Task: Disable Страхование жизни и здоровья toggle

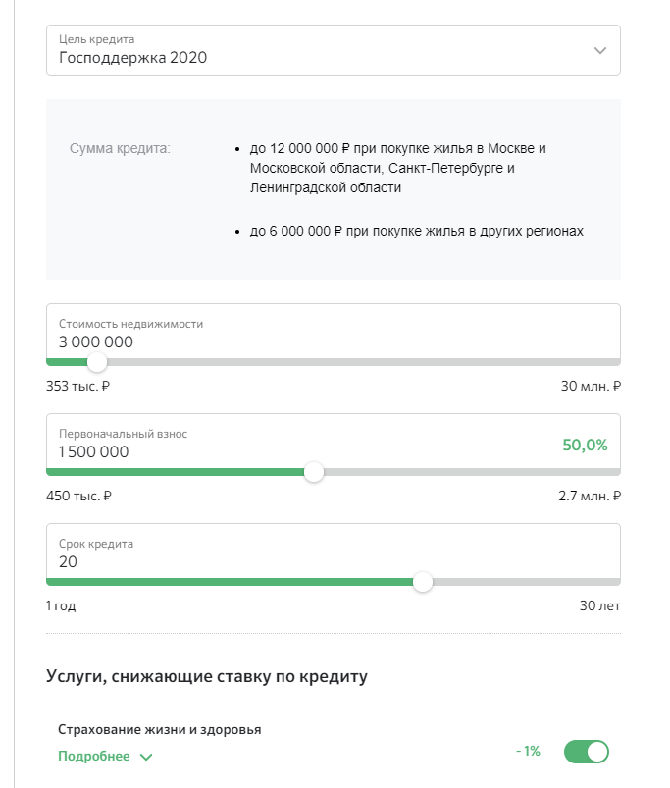Action: [x=587, y=752]
